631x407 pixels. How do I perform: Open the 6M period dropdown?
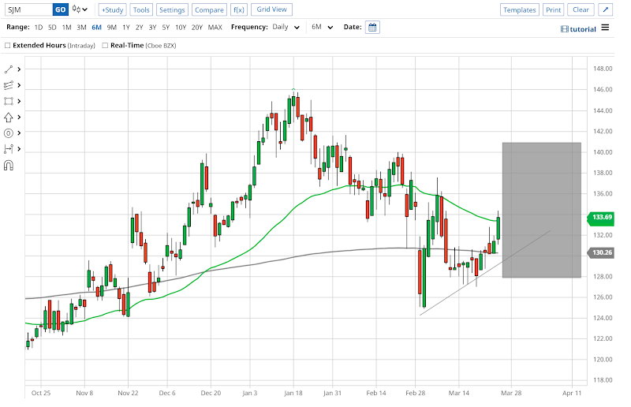tap(320, 28)
